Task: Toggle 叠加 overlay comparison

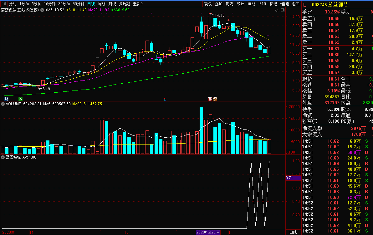Action: click(x=218, y=4)
